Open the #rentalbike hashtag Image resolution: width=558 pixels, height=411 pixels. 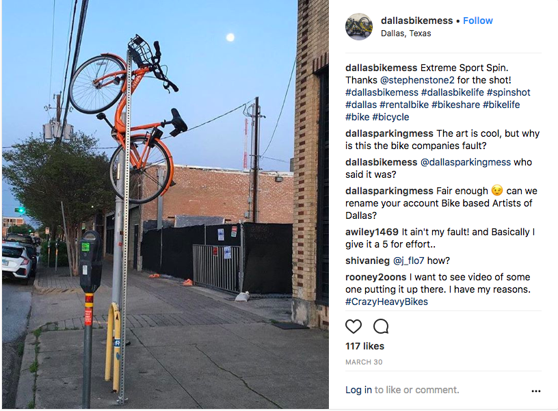[x=404, y=105]
